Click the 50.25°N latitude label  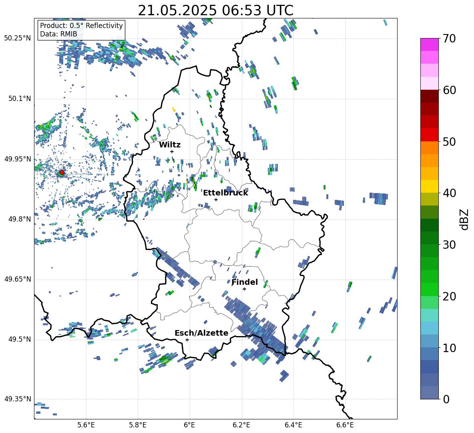coord(18,39)
